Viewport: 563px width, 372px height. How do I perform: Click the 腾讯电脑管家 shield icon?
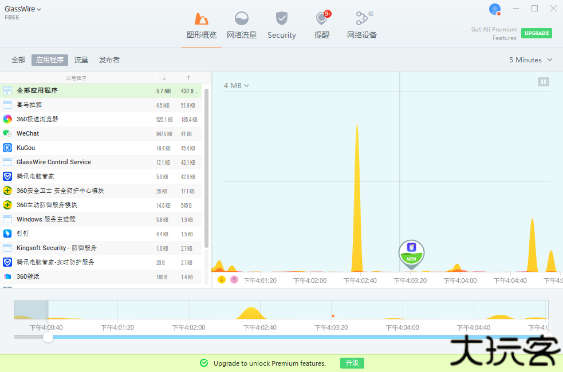click(x=7, y=176)
